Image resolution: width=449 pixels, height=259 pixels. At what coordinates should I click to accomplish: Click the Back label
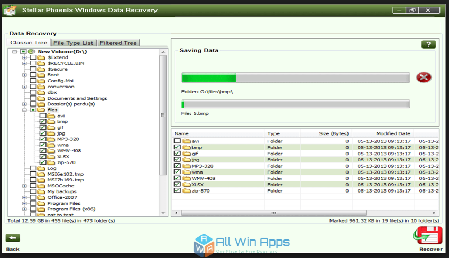tap(13, 250)
